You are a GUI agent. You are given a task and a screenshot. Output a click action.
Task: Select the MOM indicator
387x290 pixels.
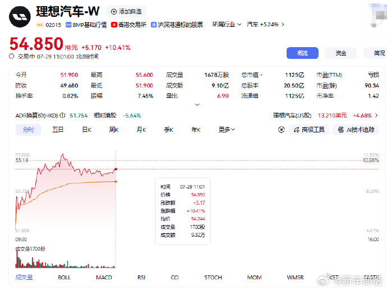(254, 278)
